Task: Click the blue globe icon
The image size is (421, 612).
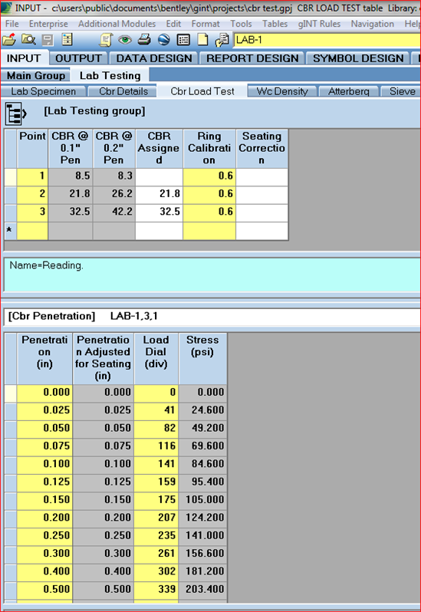Action: pos(164,40)
